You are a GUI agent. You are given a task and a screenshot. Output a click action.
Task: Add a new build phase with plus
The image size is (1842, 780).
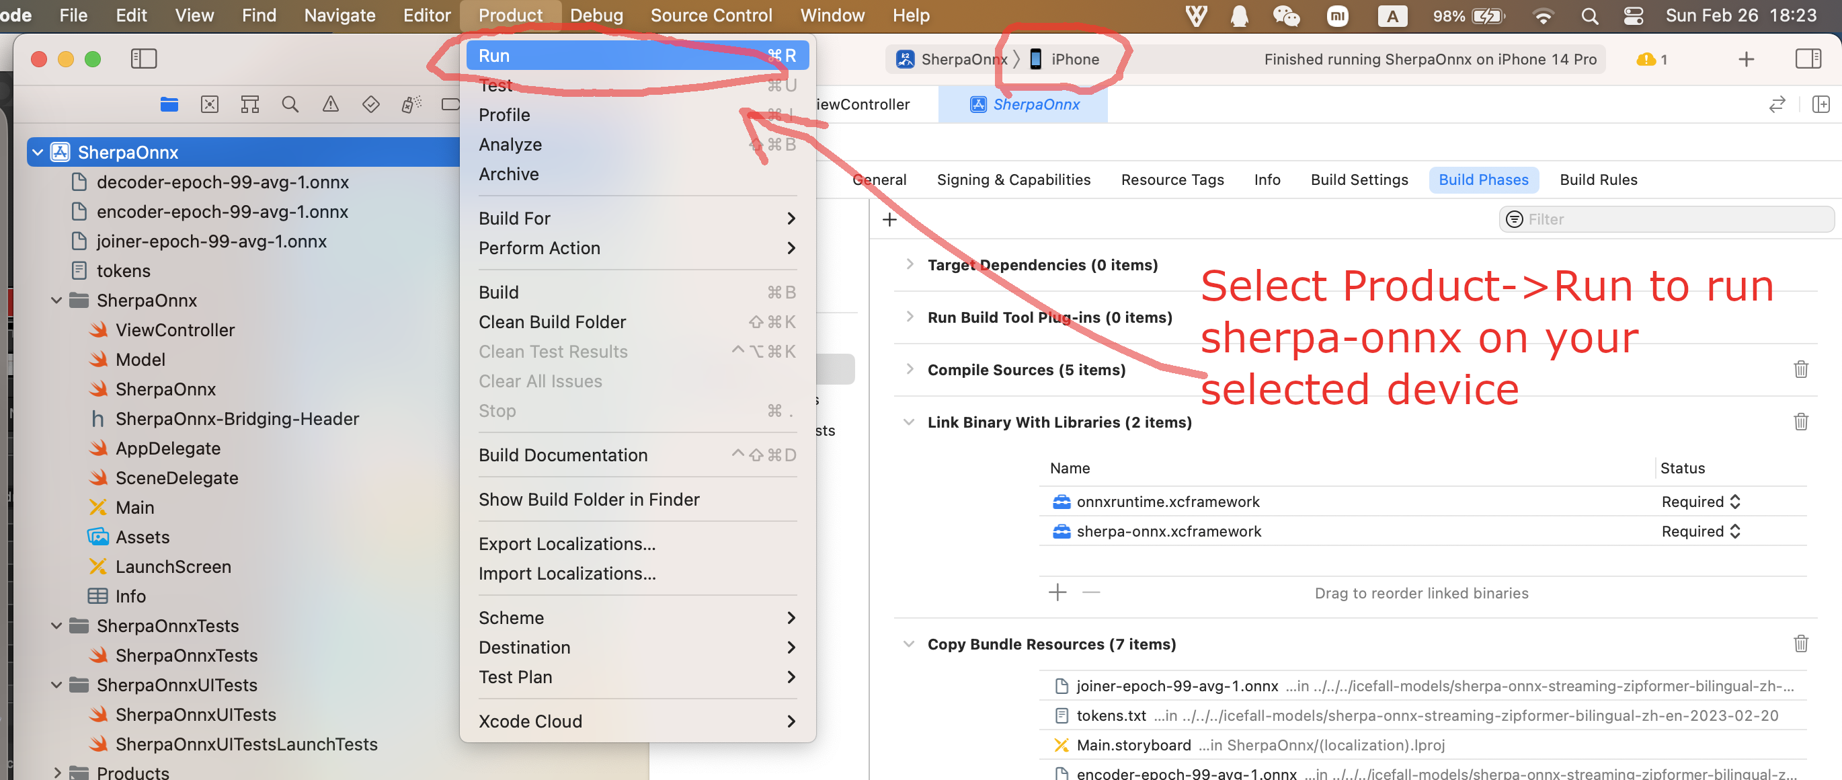[x=889, y=219]
